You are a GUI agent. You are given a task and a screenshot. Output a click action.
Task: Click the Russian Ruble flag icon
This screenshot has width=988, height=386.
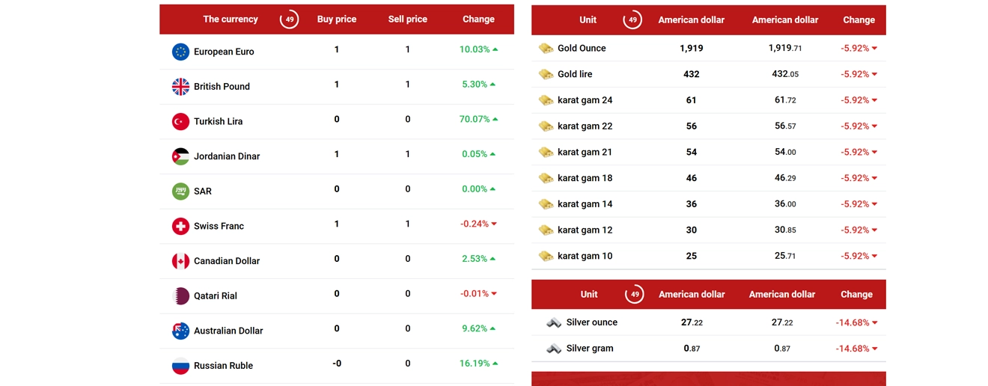coord(180,366)
